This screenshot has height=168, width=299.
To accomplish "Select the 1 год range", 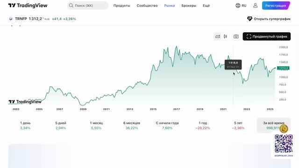I will tap(203, 126).
